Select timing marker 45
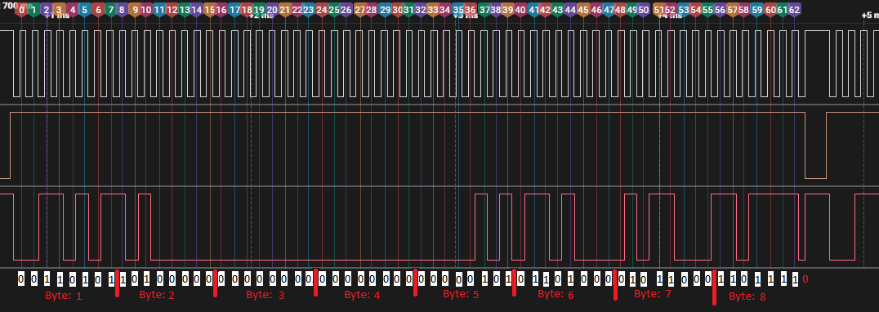Viewport: 879px width, 312px height. 583,10
